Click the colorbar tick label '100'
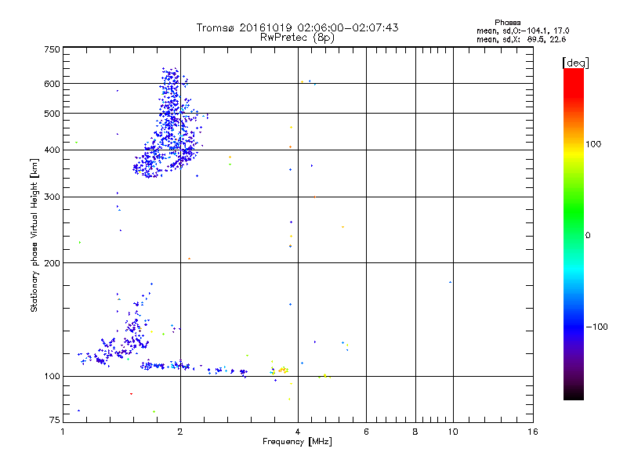Image resolution: width=627 pixels, height=470 pixels. [x=593, y=144]
